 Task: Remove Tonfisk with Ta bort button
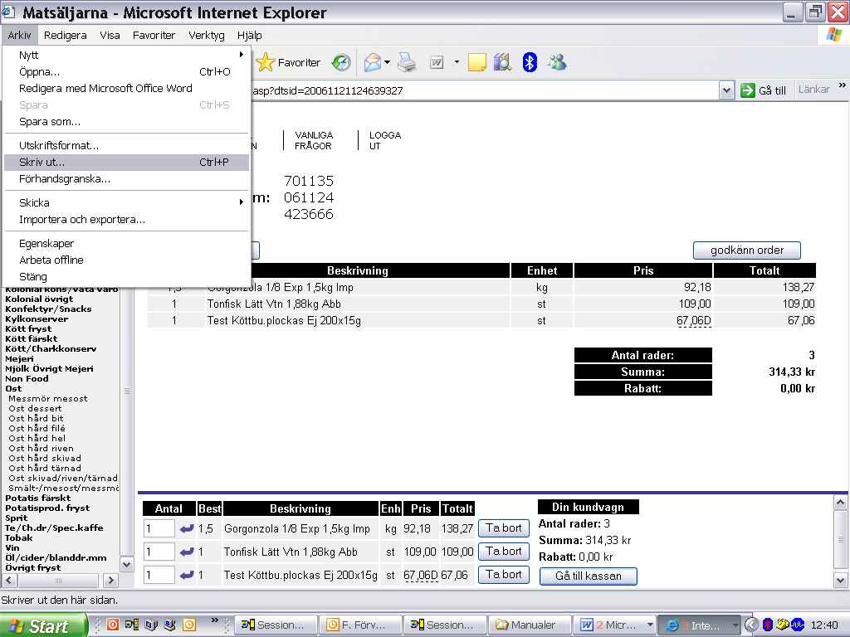click(x=504, y=552)
